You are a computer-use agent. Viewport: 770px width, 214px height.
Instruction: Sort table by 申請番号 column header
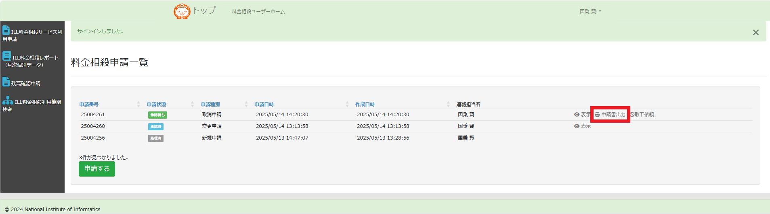(x=89, y=104)
